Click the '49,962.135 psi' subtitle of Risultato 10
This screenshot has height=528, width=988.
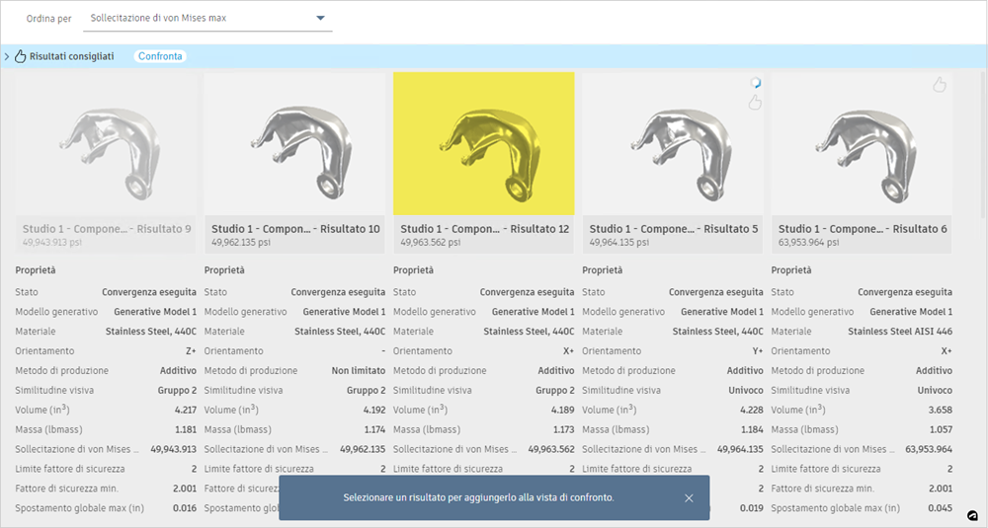(241, 243)
